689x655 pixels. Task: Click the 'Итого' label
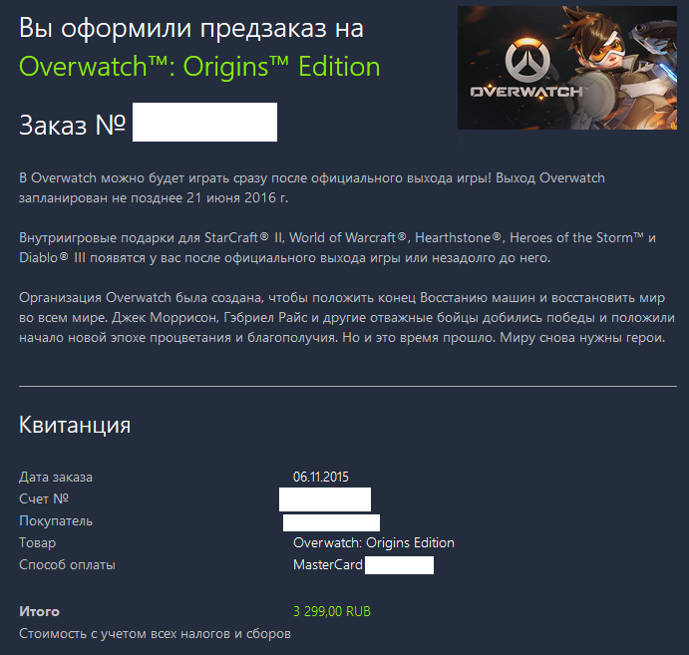pyautogui.click(x=39, y=611)
